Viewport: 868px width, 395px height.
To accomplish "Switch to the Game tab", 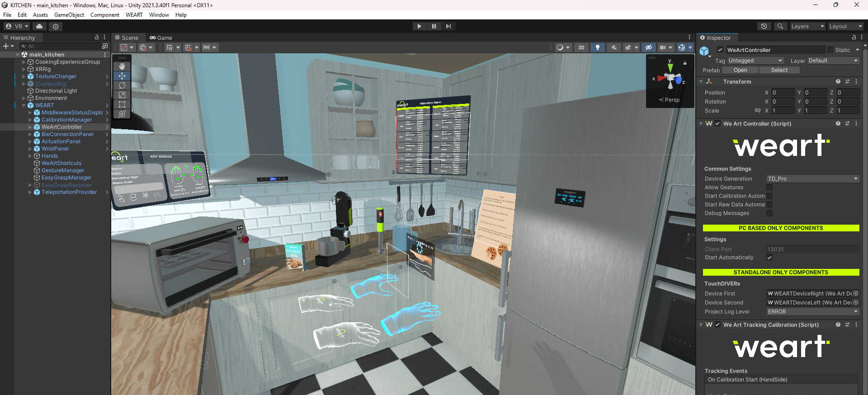I will point(161,38).
